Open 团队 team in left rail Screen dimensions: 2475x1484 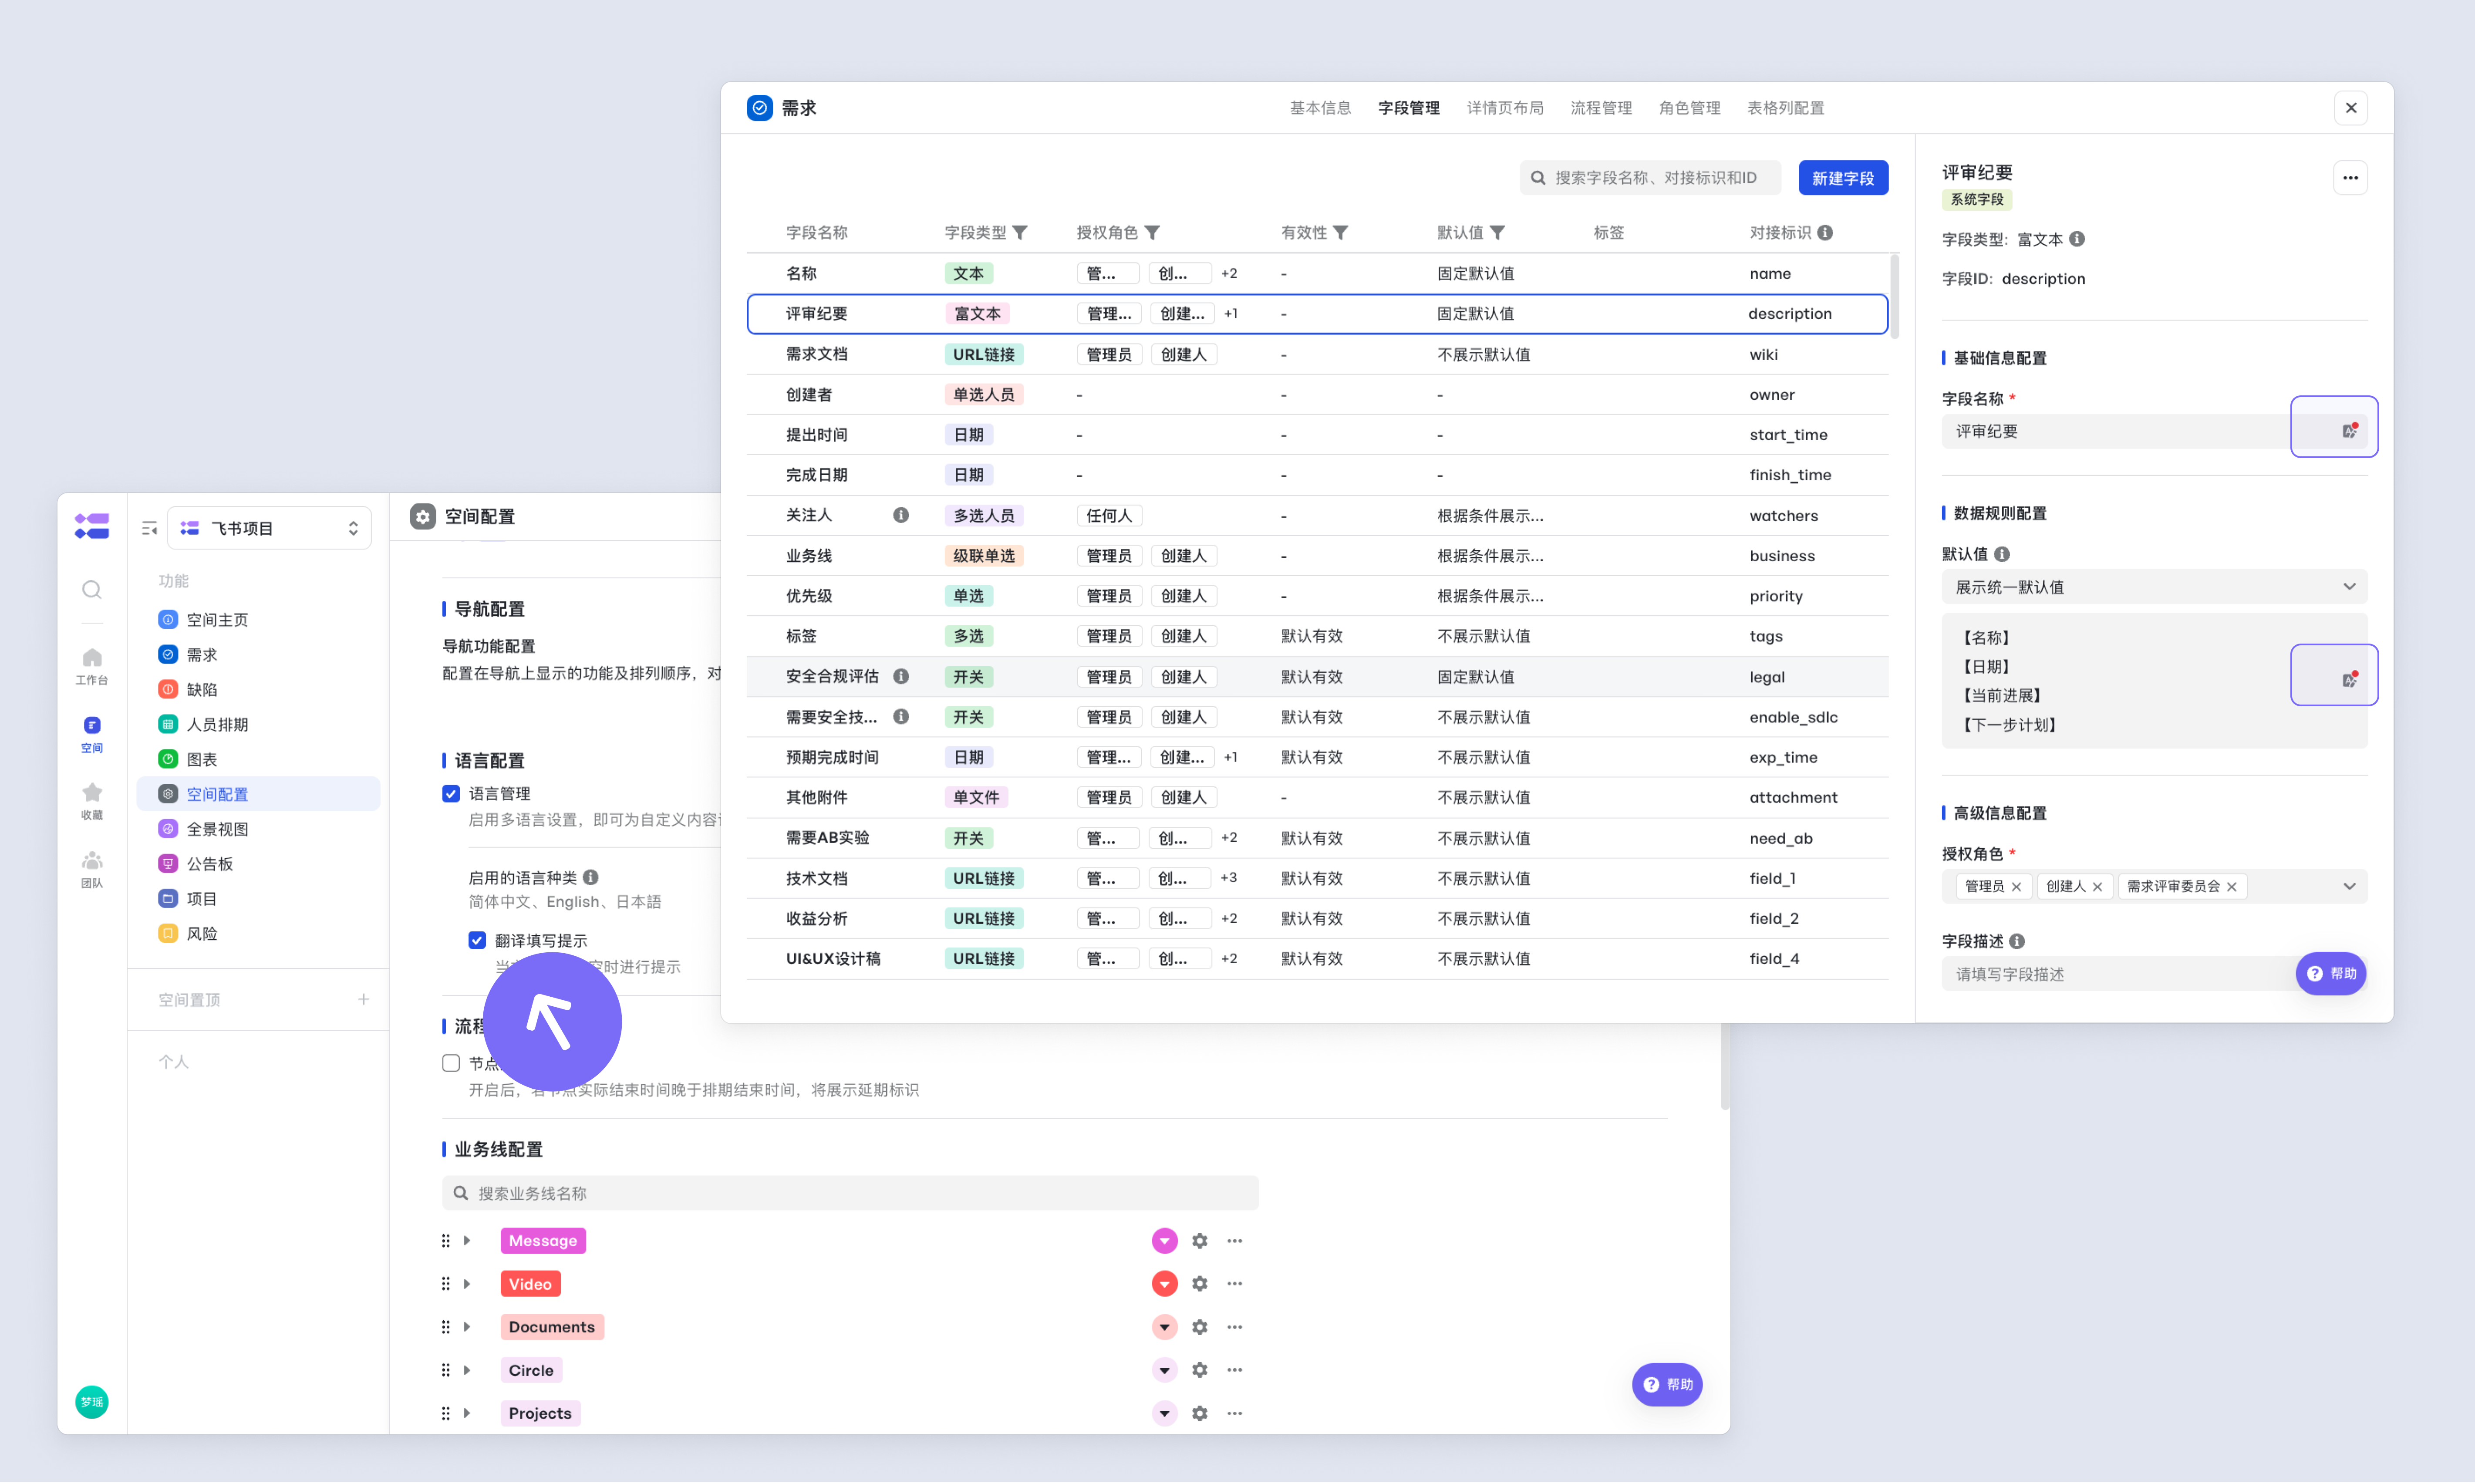pos(92,869)
